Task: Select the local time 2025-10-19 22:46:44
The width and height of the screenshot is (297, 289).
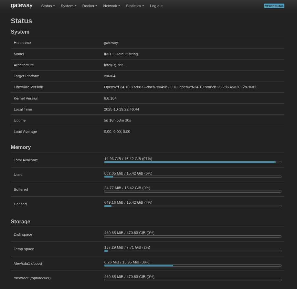Action: tap(122, 109)
